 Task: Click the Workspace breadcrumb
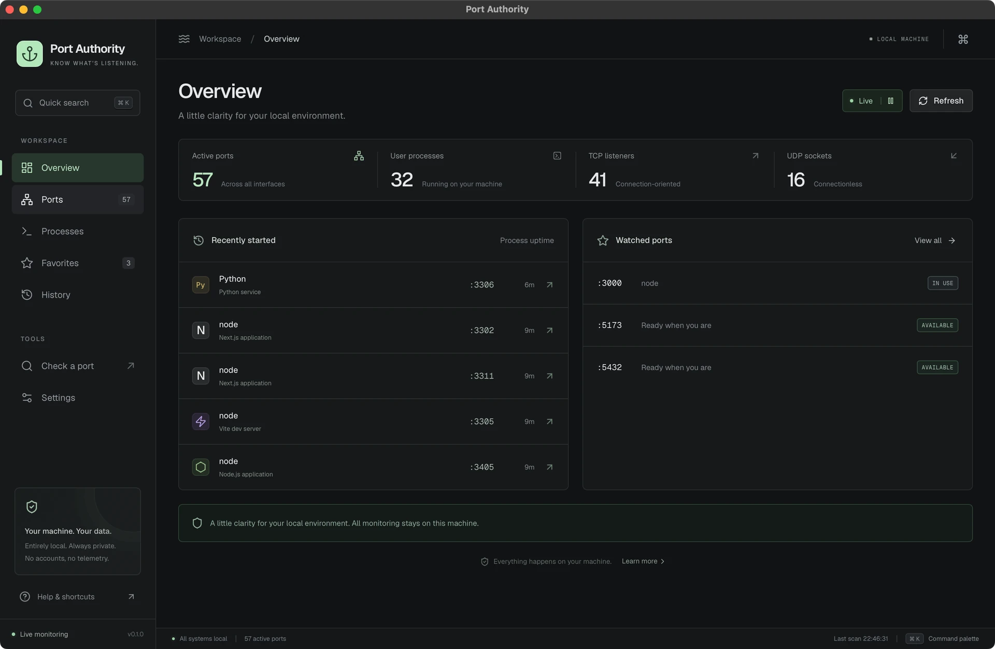pos(220,39)
